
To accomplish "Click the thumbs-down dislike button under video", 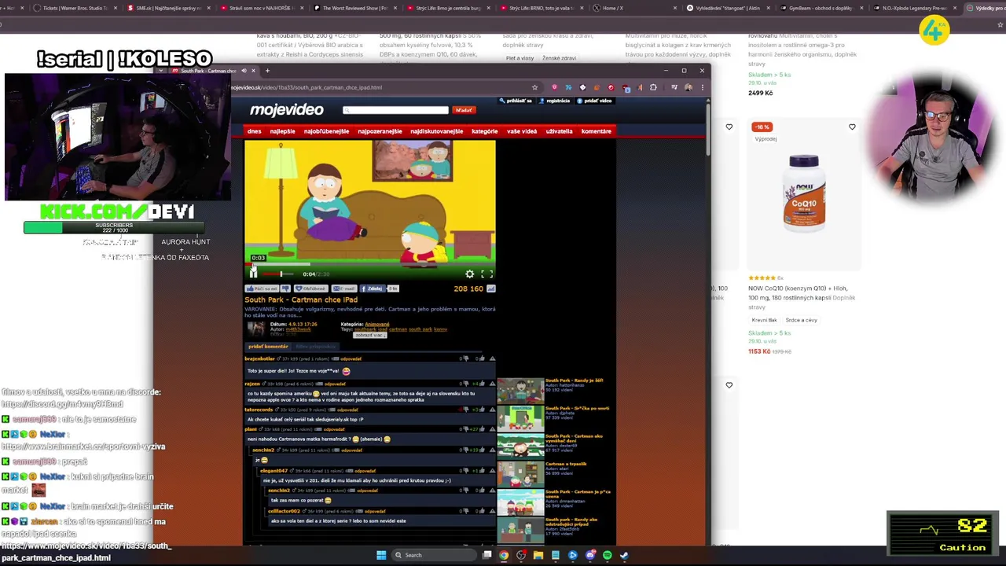I will pyautogui.click(x=285, y=289).
